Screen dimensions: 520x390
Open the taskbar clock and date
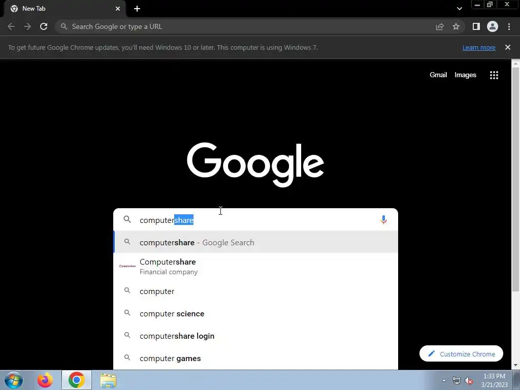click(x=494, y=380)
